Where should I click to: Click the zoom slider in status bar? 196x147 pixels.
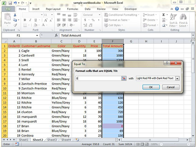[x=175, y=144]
